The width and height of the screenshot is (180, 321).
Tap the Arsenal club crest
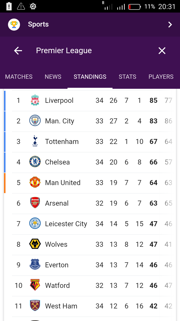pos(35,203)
